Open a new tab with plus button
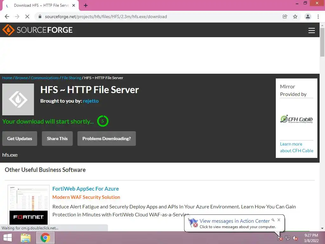This screenshot has height=244, width=325. (86, 6)
